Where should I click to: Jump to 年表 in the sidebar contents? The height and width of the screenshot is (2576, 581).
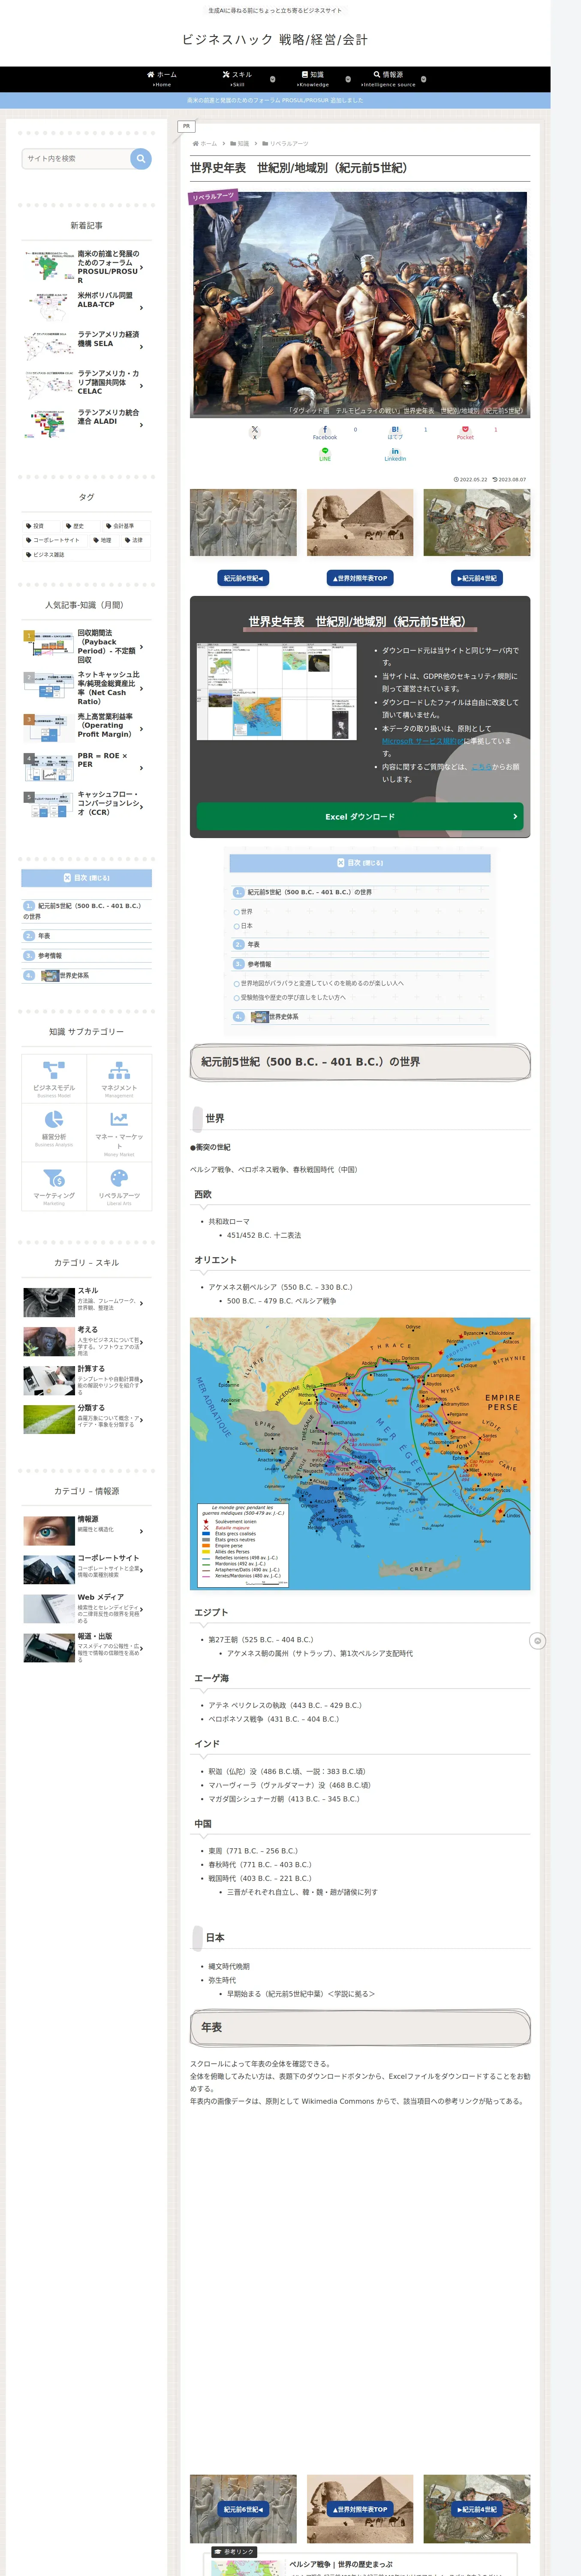[44, 936]
